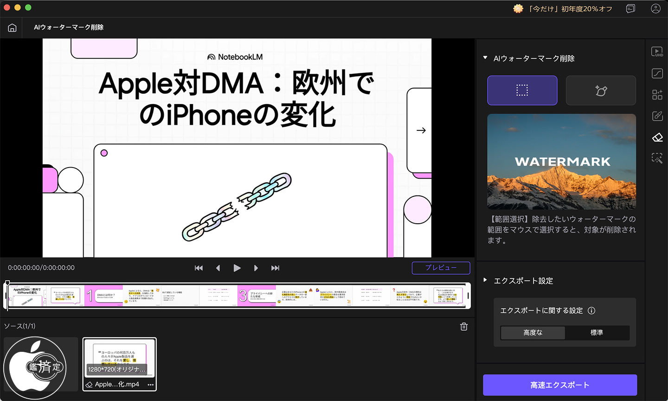Click the timeline playhead marker

(7, 283)
